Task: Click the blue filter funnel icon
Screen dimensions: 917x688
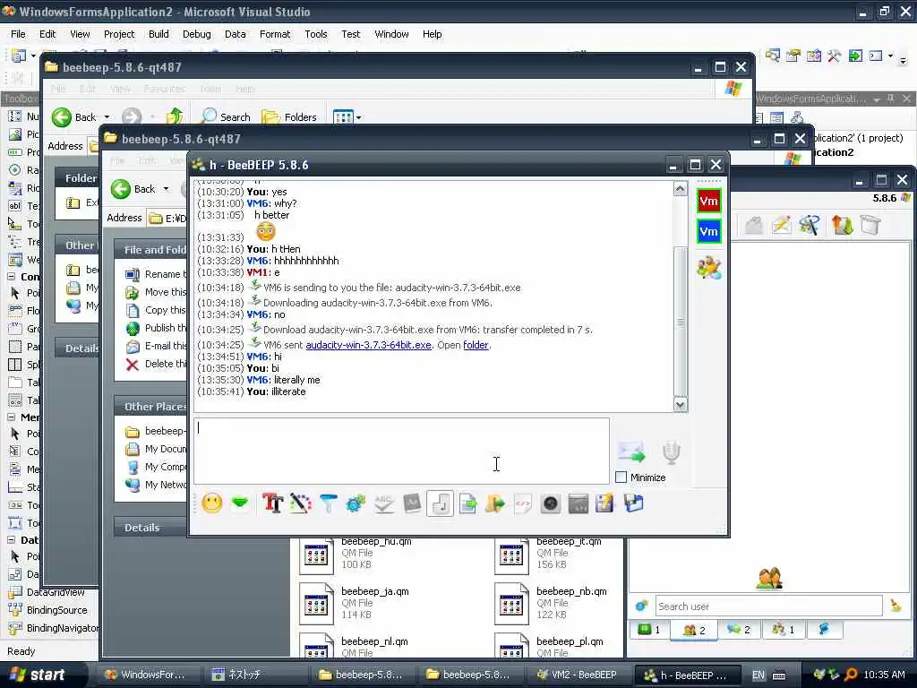Action: 328,503
